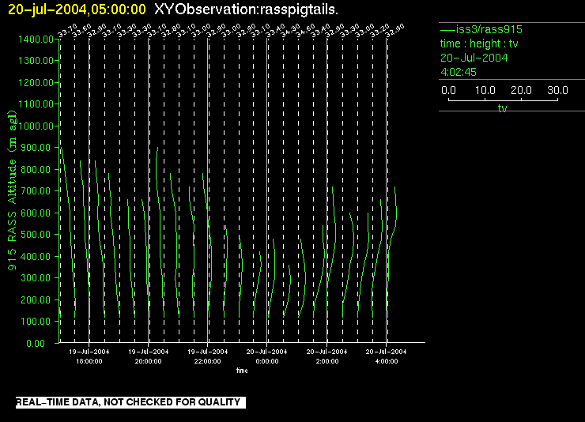The width and height of the screenshot is (585, 422).
Task: Click the 19-Jul-2004 20:00:00 time label
Action: pos(148,356)
